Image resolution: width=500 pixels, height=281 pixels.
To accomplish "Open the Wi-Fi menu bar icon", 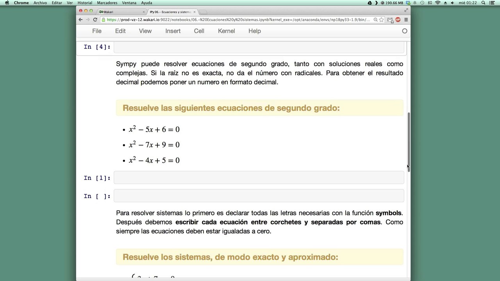I will (437, 3).
